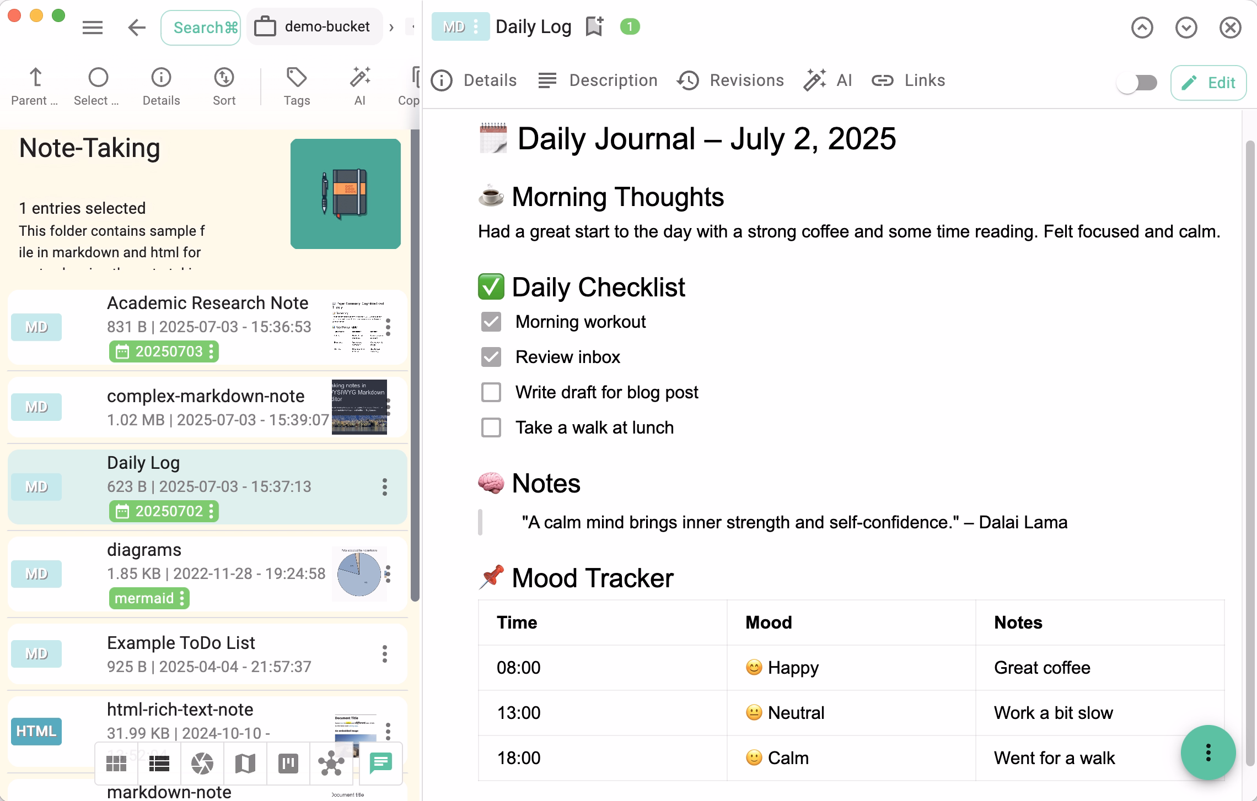Click the Search field button

coord(201,28)
